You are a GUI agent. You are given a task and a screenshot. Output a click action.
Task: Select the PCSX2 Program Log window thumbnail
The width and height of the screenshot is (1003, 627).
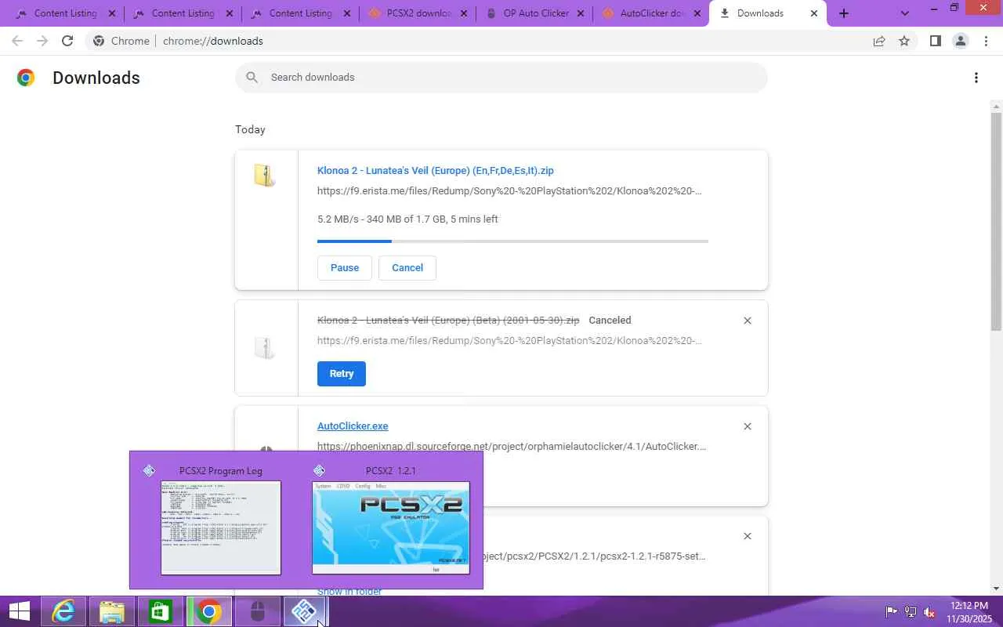[x=221, y=519]
